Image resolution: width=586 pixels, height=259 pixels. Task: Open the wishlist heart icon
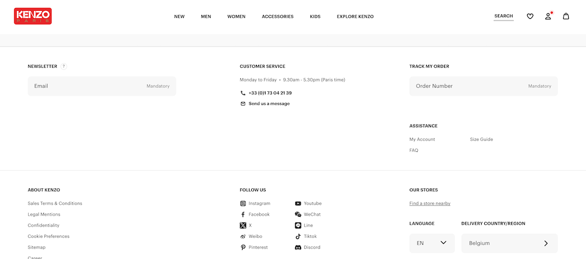point(530,17)
